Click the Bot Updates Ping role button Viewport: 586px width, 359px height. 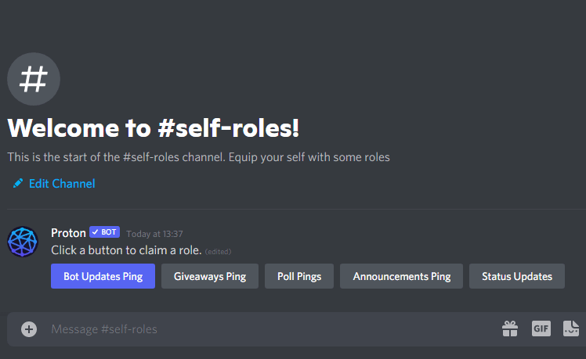coord(103,276)
